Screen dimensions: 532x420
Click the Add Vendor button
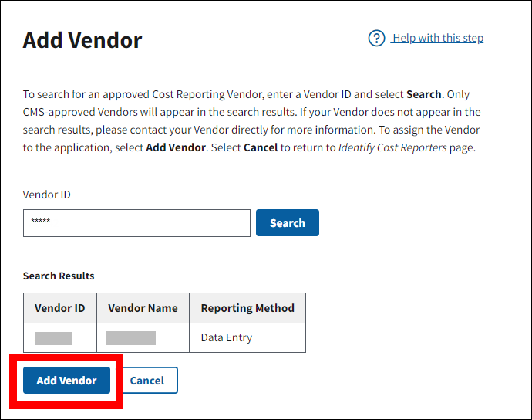point(66,381)
